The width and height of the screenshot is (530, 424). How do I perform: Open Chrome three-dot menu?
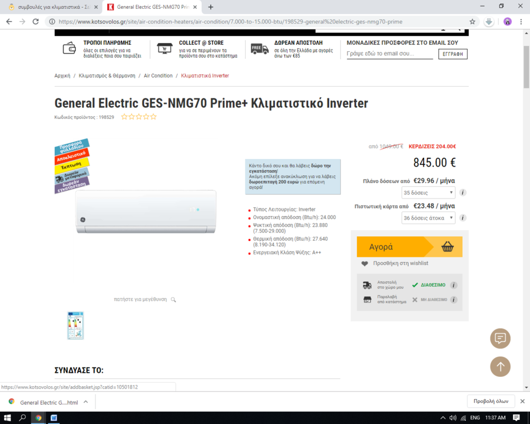point(521,22)
